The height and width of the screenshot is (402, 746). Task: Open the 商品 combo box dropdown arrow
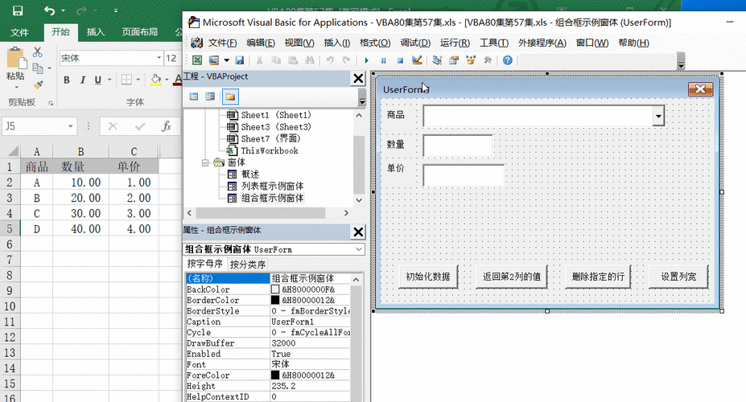coord(658,117)
